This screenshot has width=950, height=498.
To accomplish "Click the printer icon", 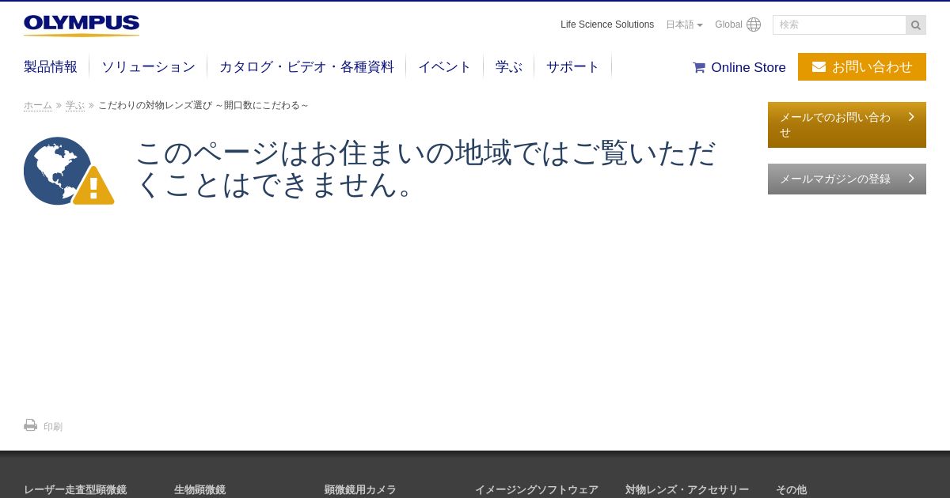I will [31, 425].
